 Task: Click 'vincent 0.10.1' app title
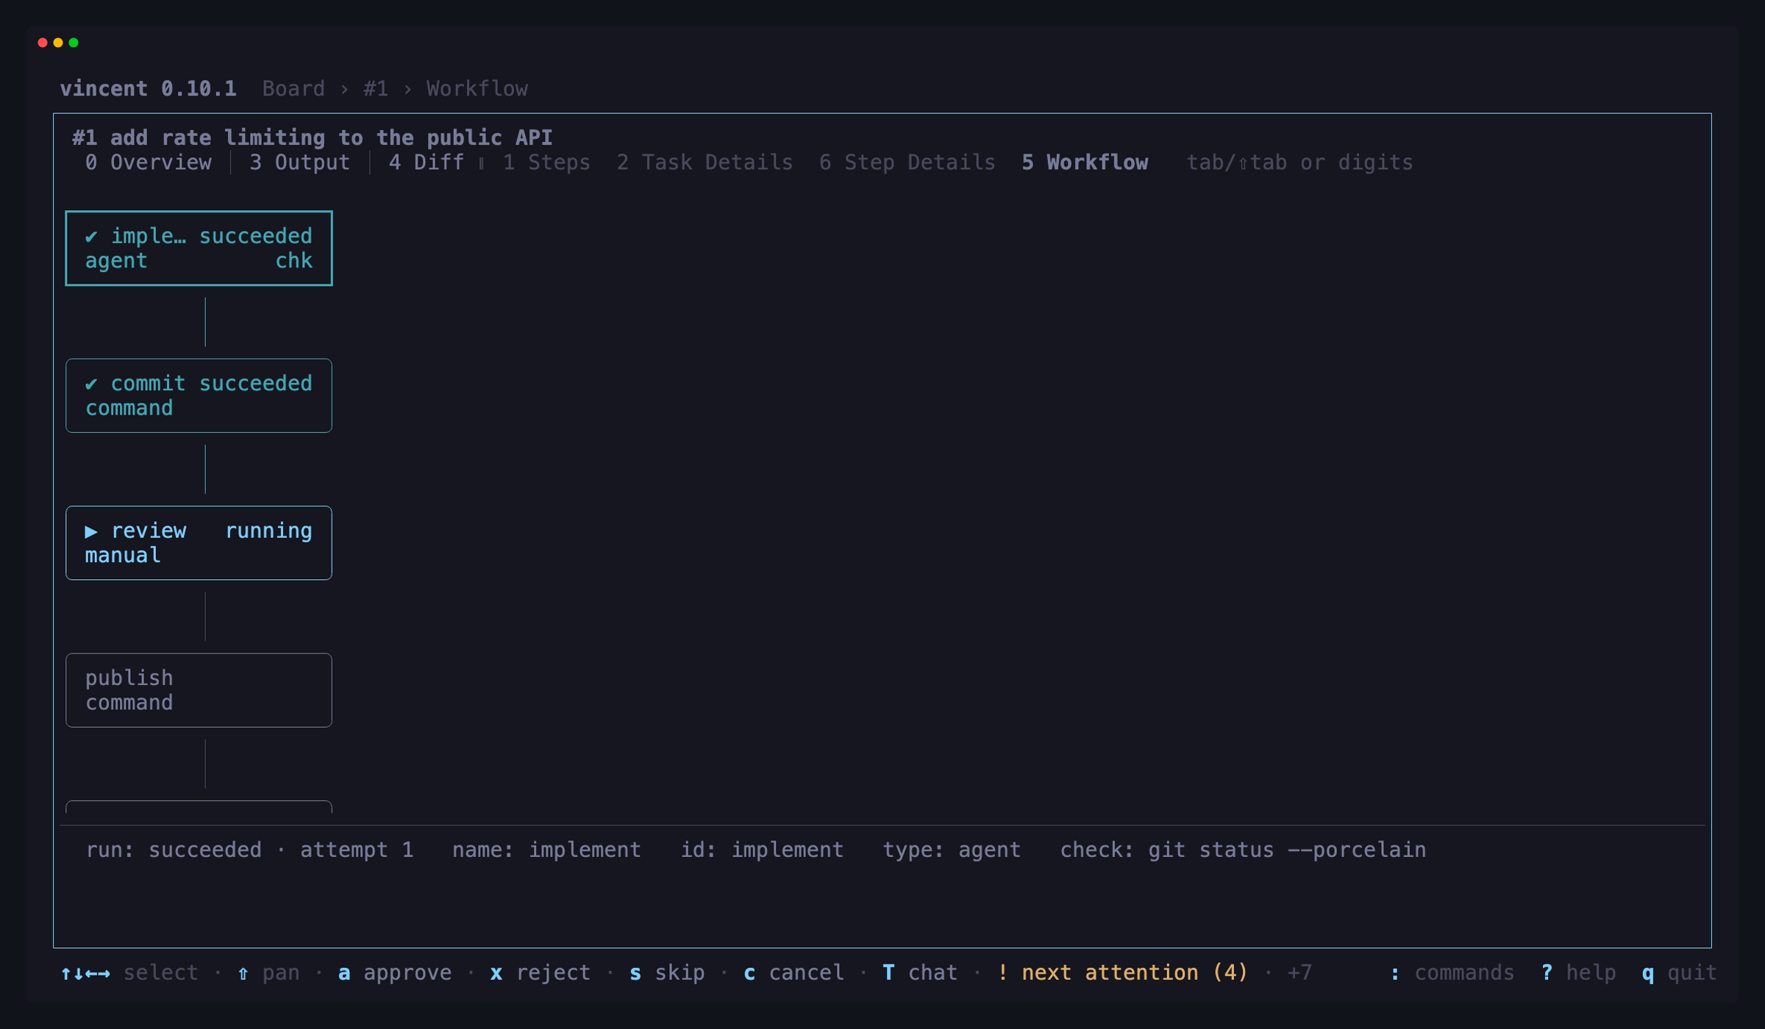(x=148, y=89)
